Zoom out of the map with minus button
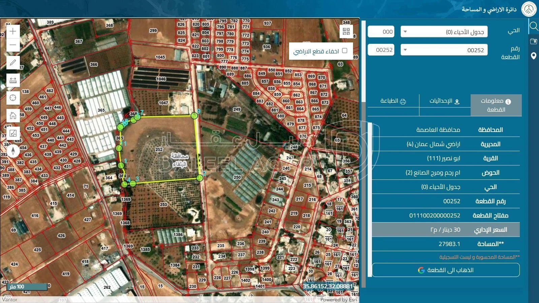Screen dimensions: 539x303 pyautogui.click(x=13, y=45)
